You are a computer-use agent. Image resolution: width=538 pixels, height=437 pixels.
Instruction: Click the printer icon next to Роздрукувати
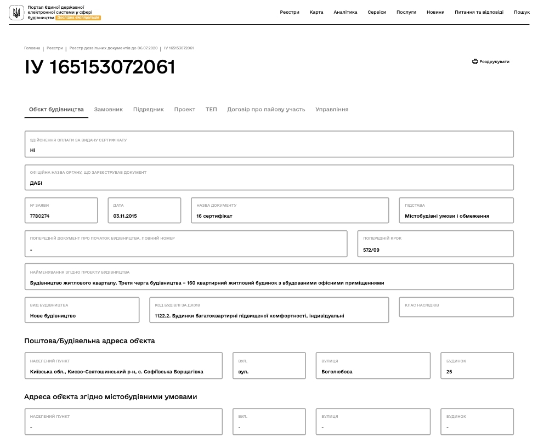[x=475, y=61]
